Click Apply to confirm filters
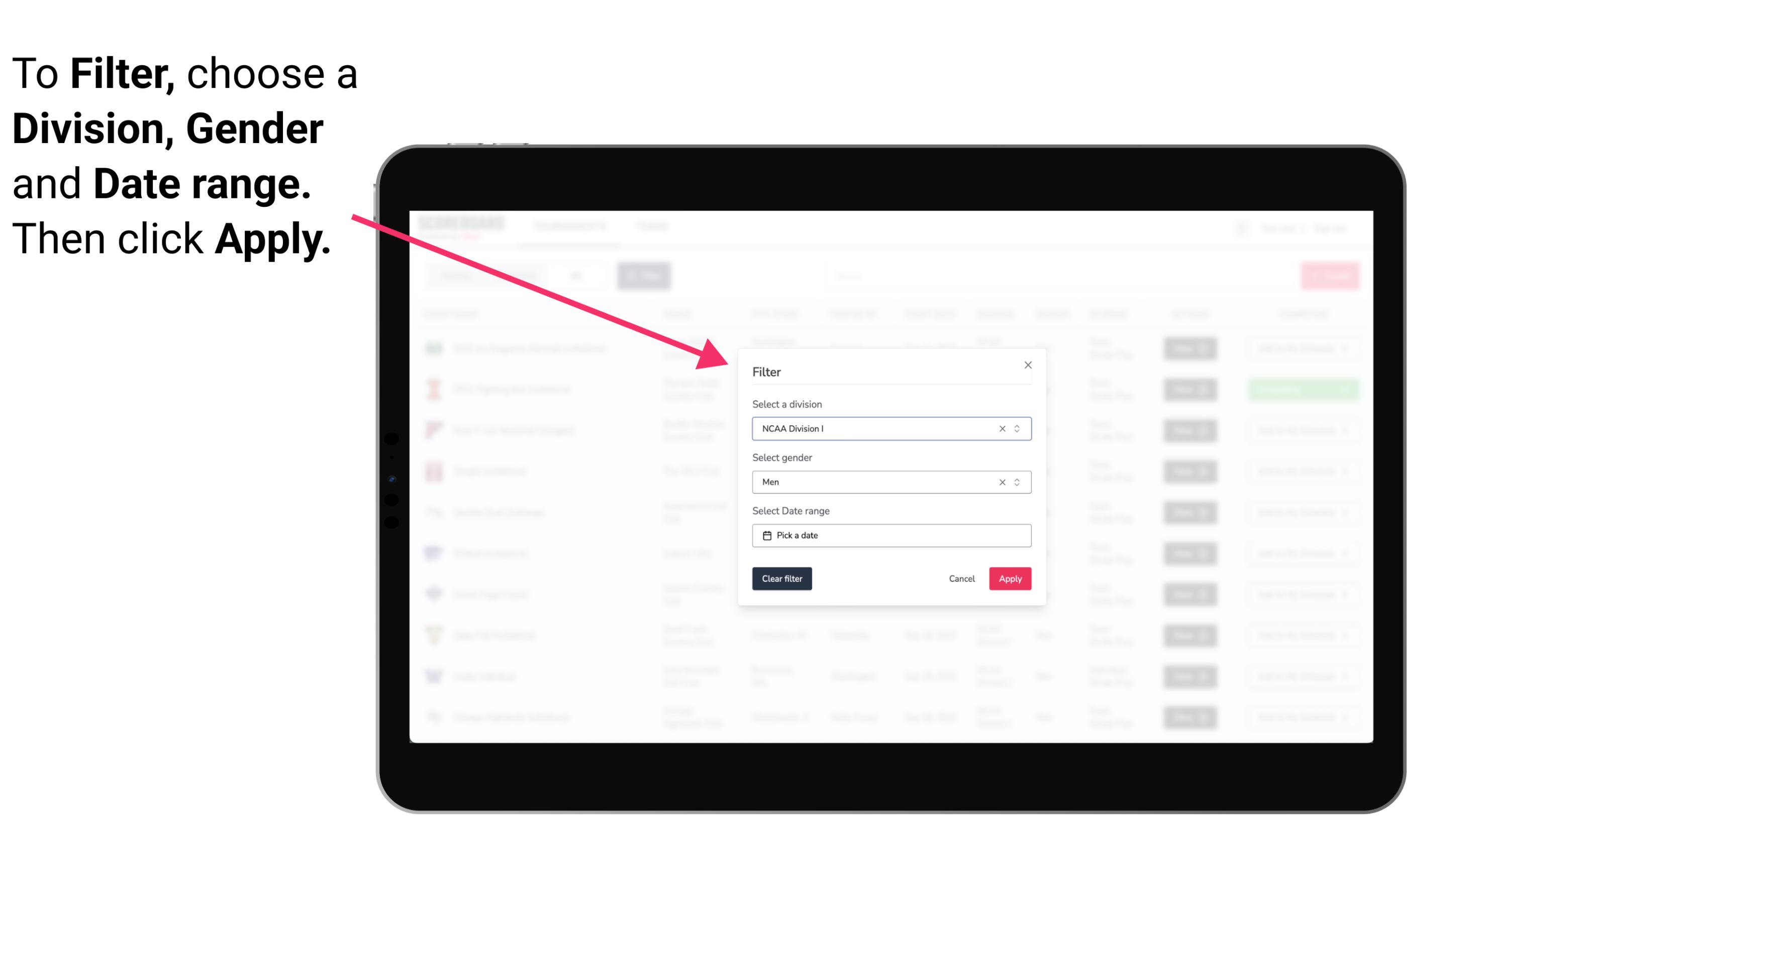The image size is (1780, 957). [x=1009, y=579]
